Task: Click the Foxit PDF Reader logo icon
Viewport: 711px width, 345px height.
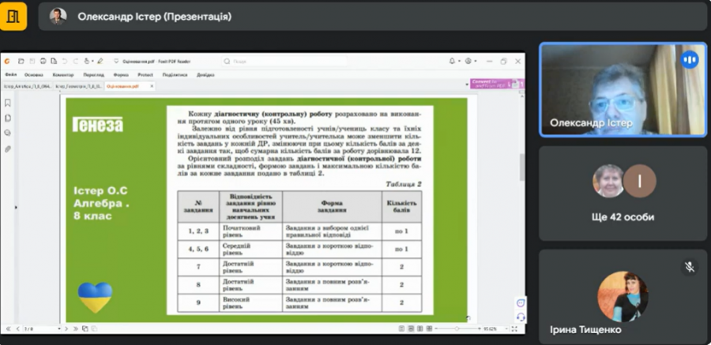Action: click(7, 62)
